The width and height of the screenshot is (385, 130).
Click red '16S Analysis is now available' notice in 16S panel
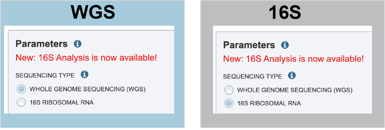(293, 59)
